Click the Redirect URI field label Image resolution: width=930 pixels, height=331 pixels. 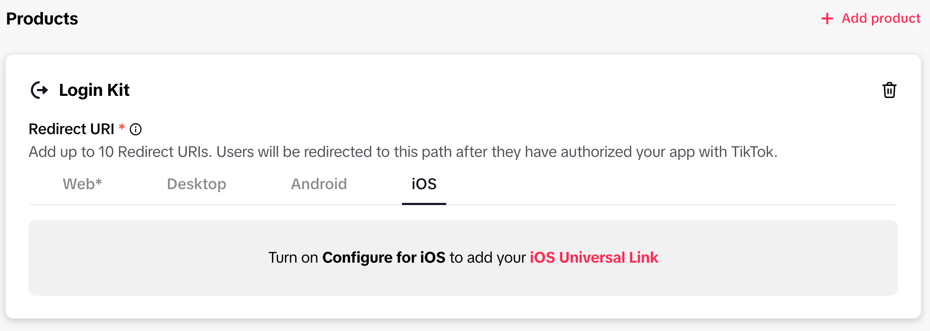pos(71,129)
